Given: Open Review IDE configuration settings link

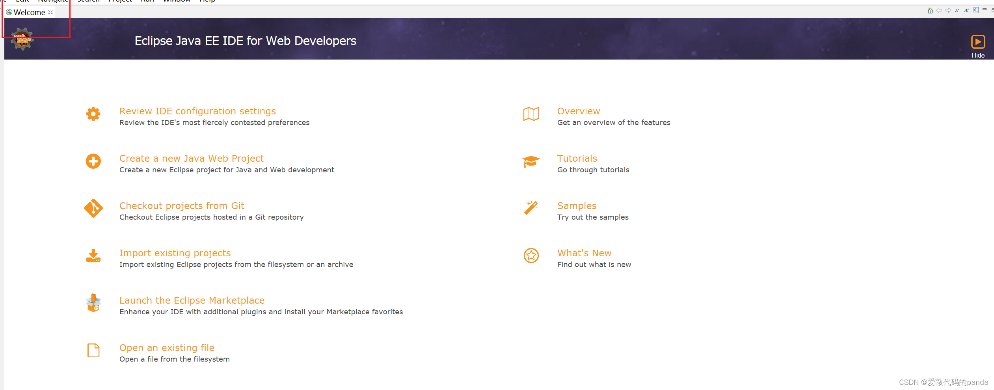Looking at the screenshot, I should coord(197,111).
